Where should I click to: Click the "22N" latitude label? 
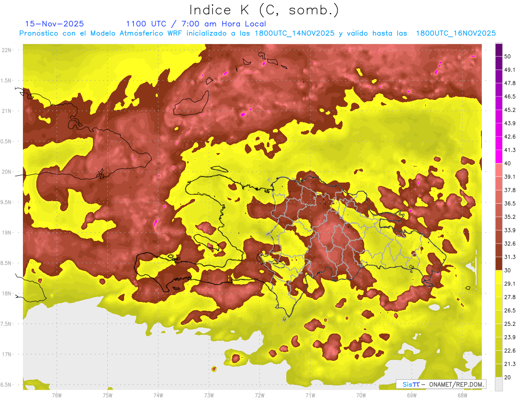pos(7,50)
